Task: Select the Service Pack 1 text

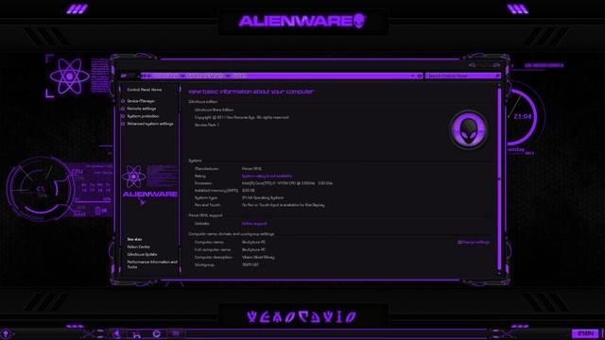Action: pyautogui.click(x=206, y=126)
